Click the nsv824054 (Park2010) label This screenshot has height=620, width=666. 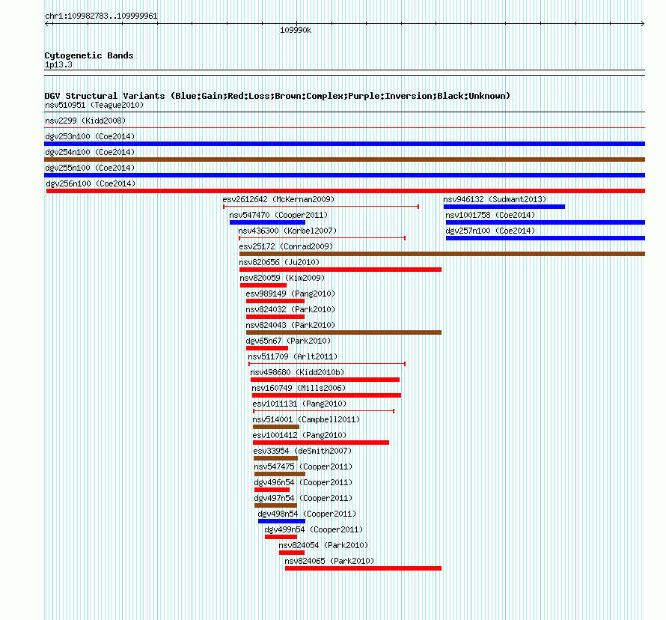(x=324, y=545)
